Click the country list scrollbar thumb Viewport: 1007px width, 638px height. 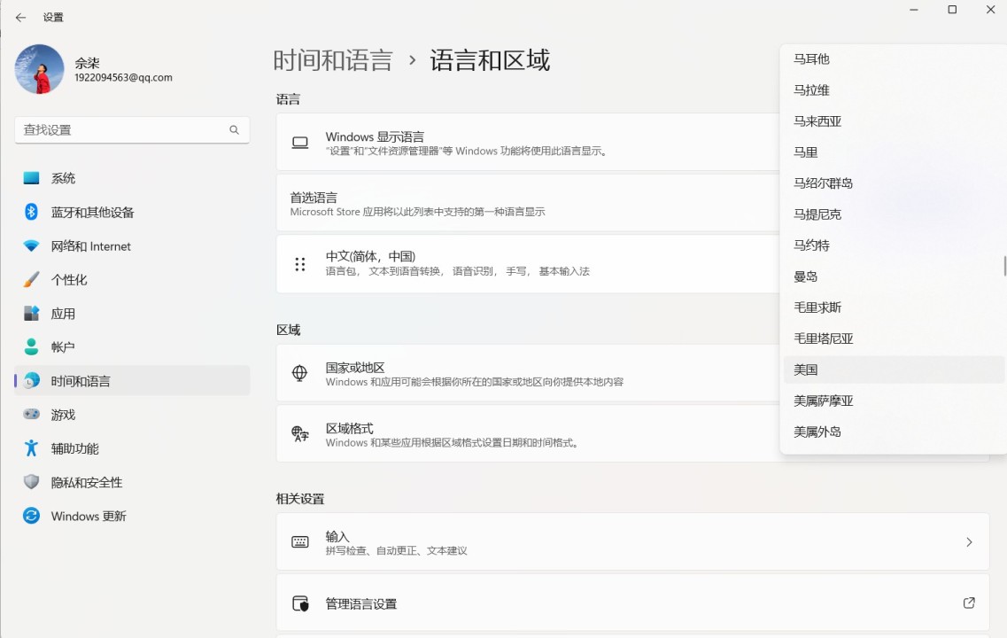1004,266
